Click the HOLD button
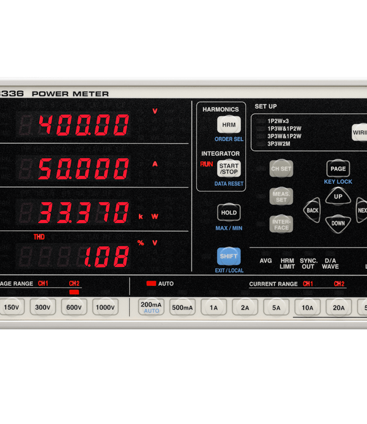Viewport: 367px width, 424px height. (x=229, y=213)
